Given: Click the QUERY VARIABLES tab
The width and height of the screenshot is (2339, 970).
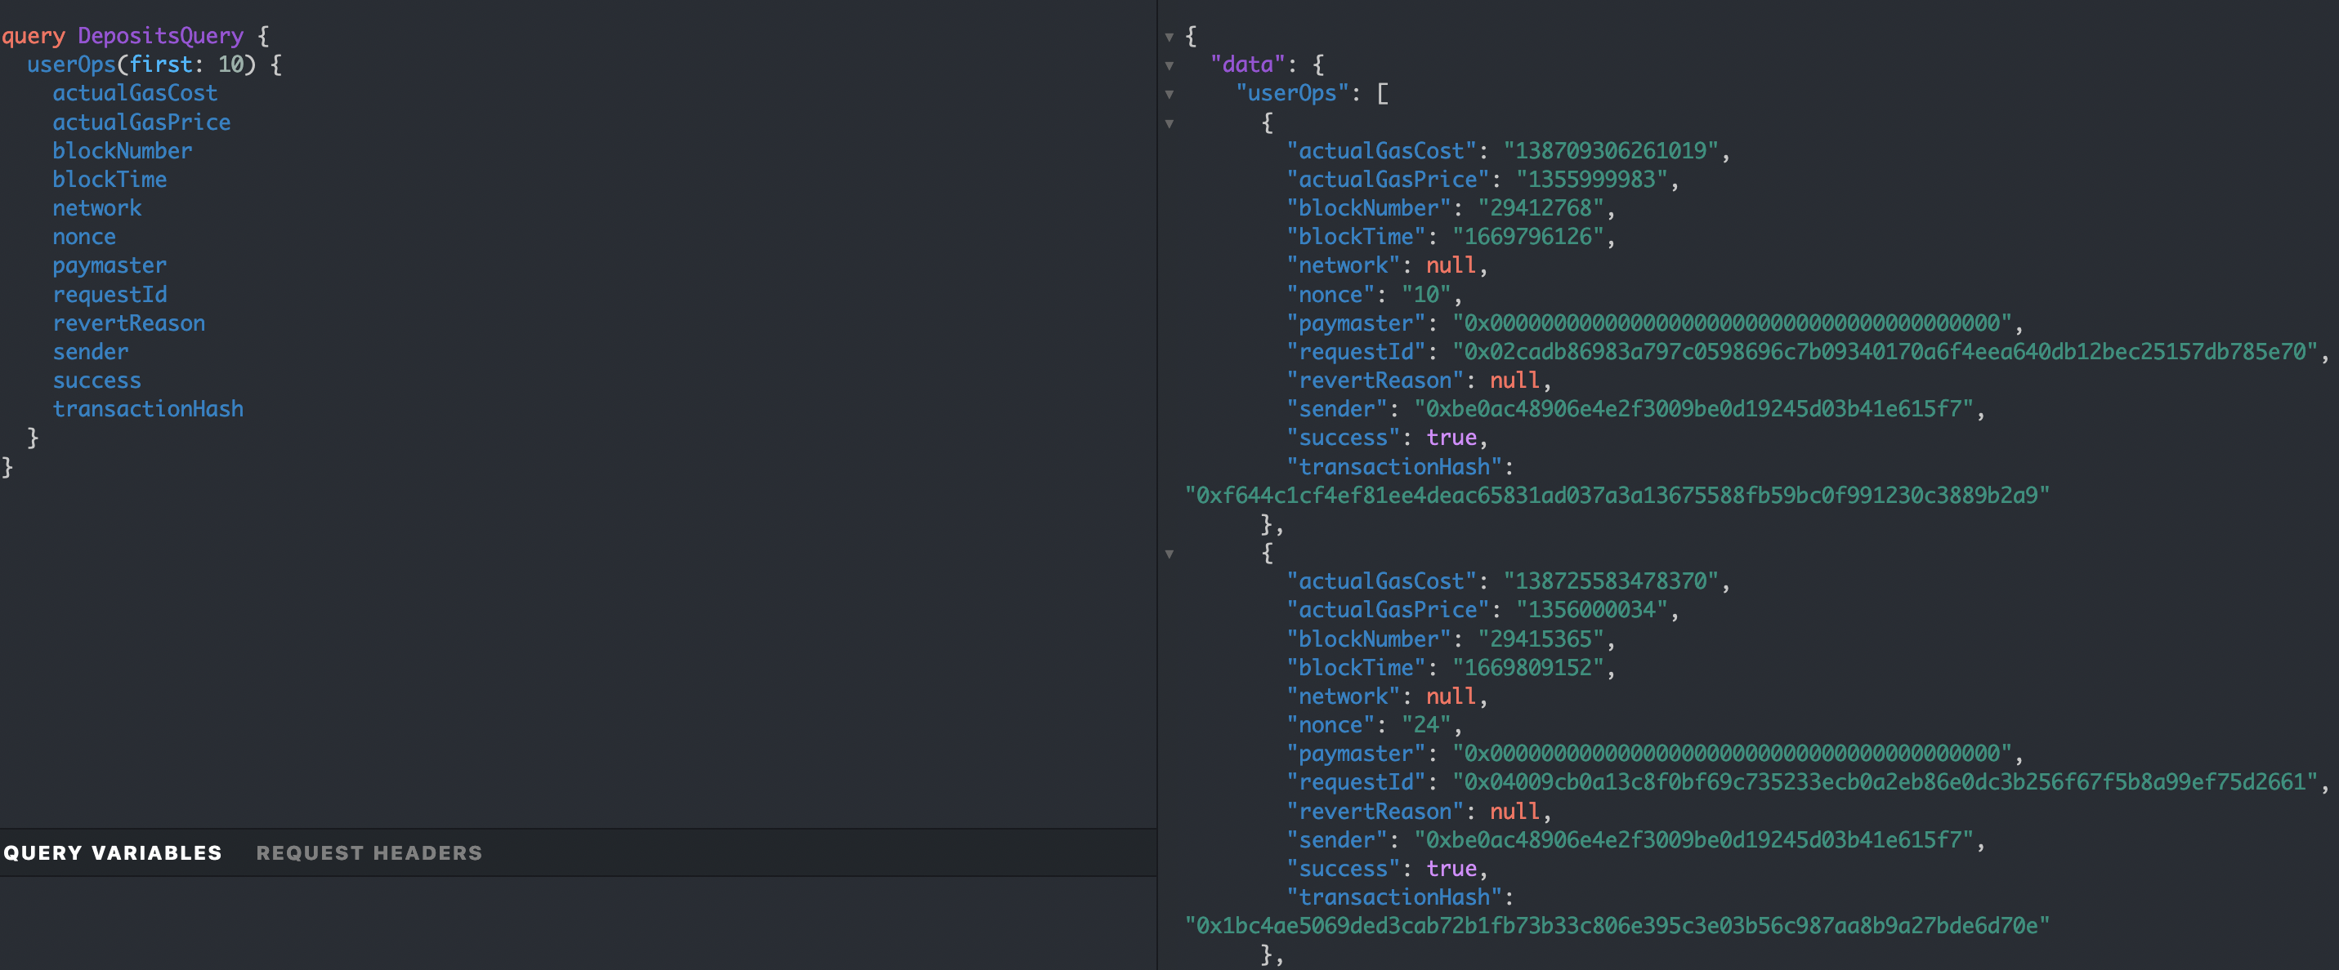Looking at the screenshot, I should 110,851.
